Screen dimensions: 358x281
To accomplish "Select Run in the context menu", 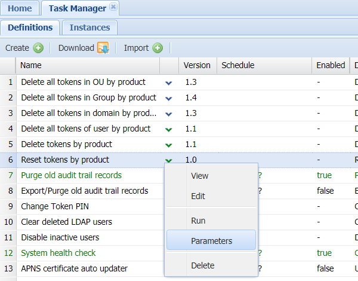I will [x=198, y=221].
